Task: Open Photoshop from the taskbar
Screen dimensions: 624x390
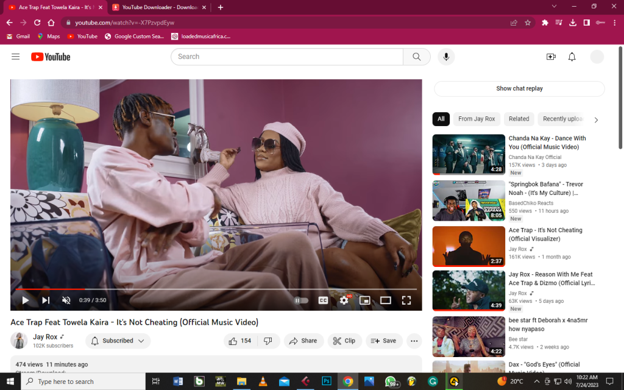Action: click(327, 381)
